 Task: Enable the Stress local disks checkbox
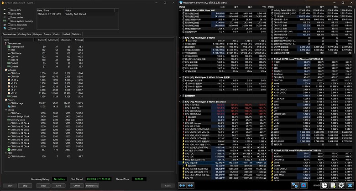pyautogui.click(x=9, y=25)
